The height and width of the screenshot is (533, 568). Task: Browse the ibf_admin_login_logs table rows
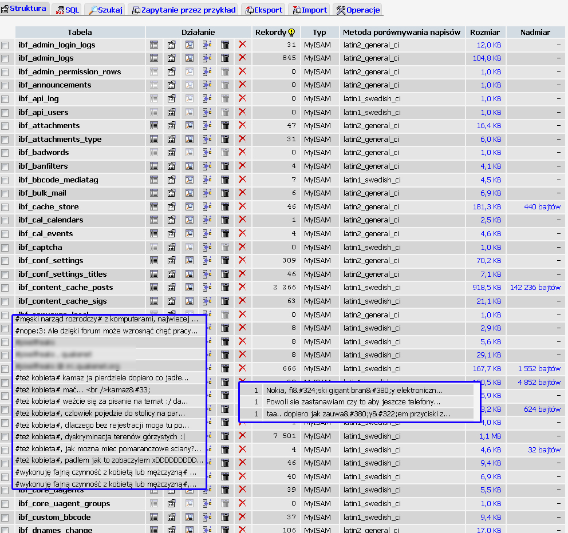pyautogui.click(x=153, y=45)
